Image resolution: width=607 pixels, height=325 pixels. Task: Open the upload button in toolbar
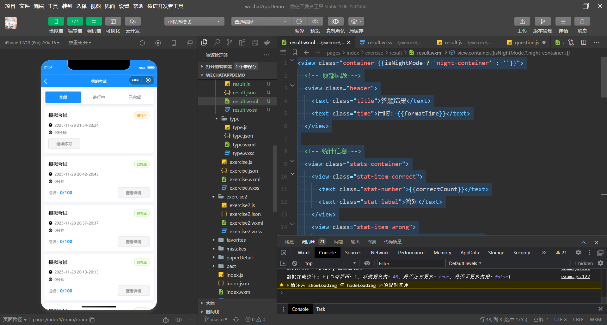click(522, 21)
